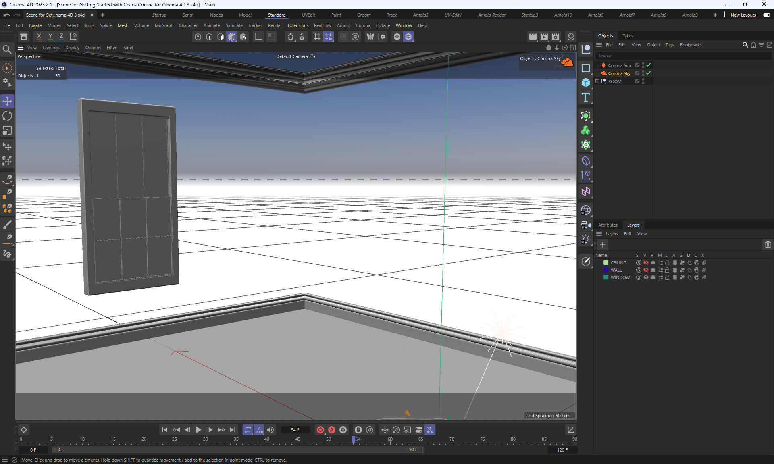Open the Objects panel Tags menu

coord(669,45)
